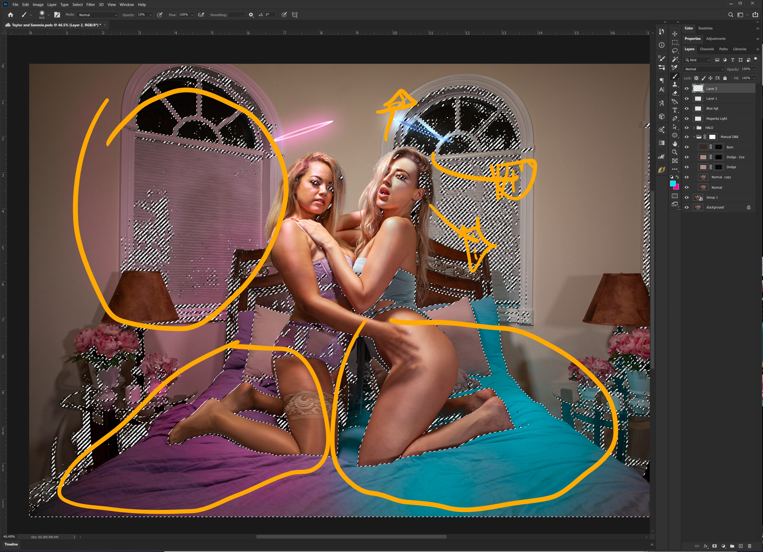Open the Swatches panel tab
Viewport: 763px width, 552px height.
(x=705, y=28)
